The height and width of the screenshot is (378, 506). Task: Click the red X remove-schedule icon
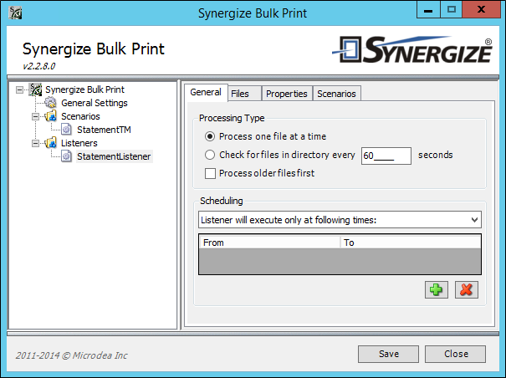pos(467,289)
